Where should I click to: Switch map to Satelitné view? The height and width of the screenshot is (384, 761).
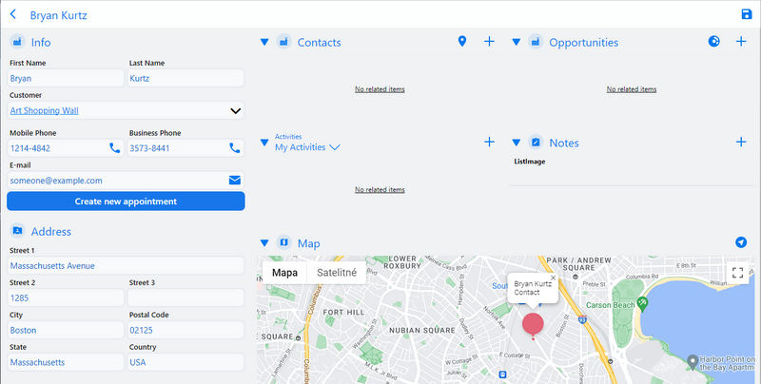pos(336,273)
